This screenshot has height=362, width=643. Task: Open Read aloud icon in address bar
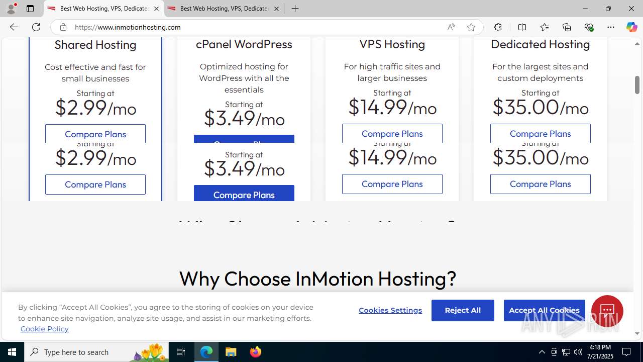(451, 27)
